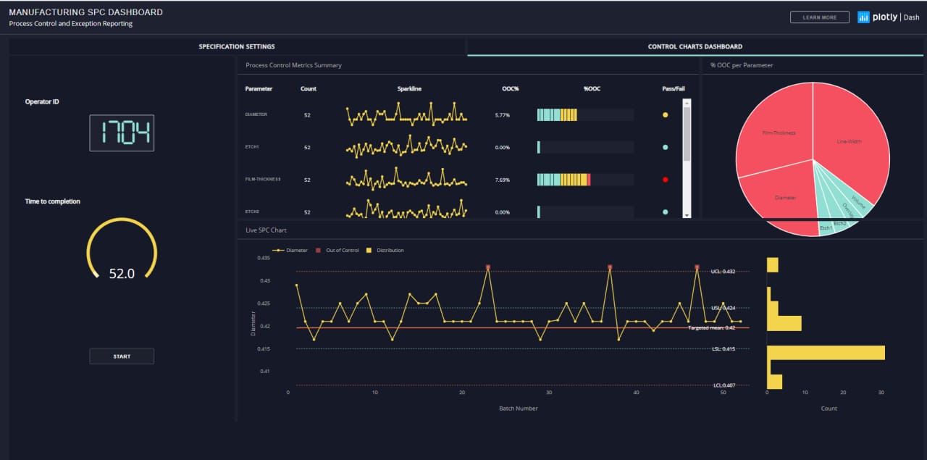Open the Plotly Dash logo link
The image size is (927, 460).
coord(888,17)
